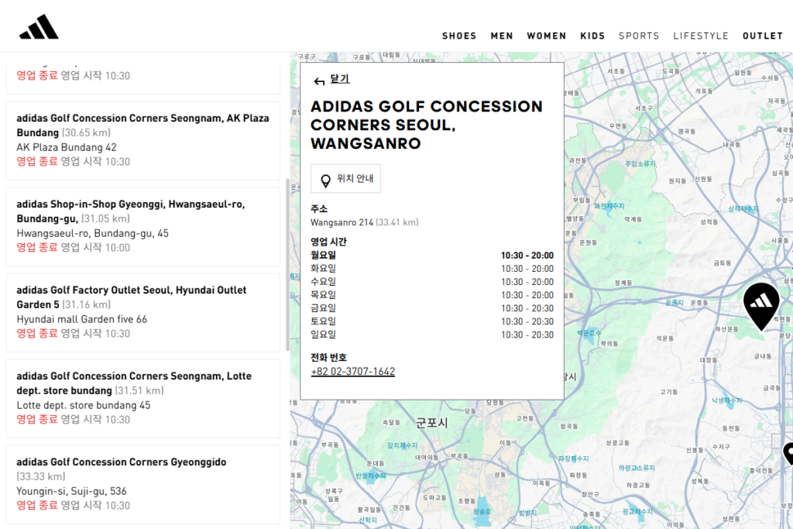The width and height of the screenshot is (793, 529).
Task: Select Hwangsaeul-ro Shop-in-Shop store listing
Action: click(143, 226)
